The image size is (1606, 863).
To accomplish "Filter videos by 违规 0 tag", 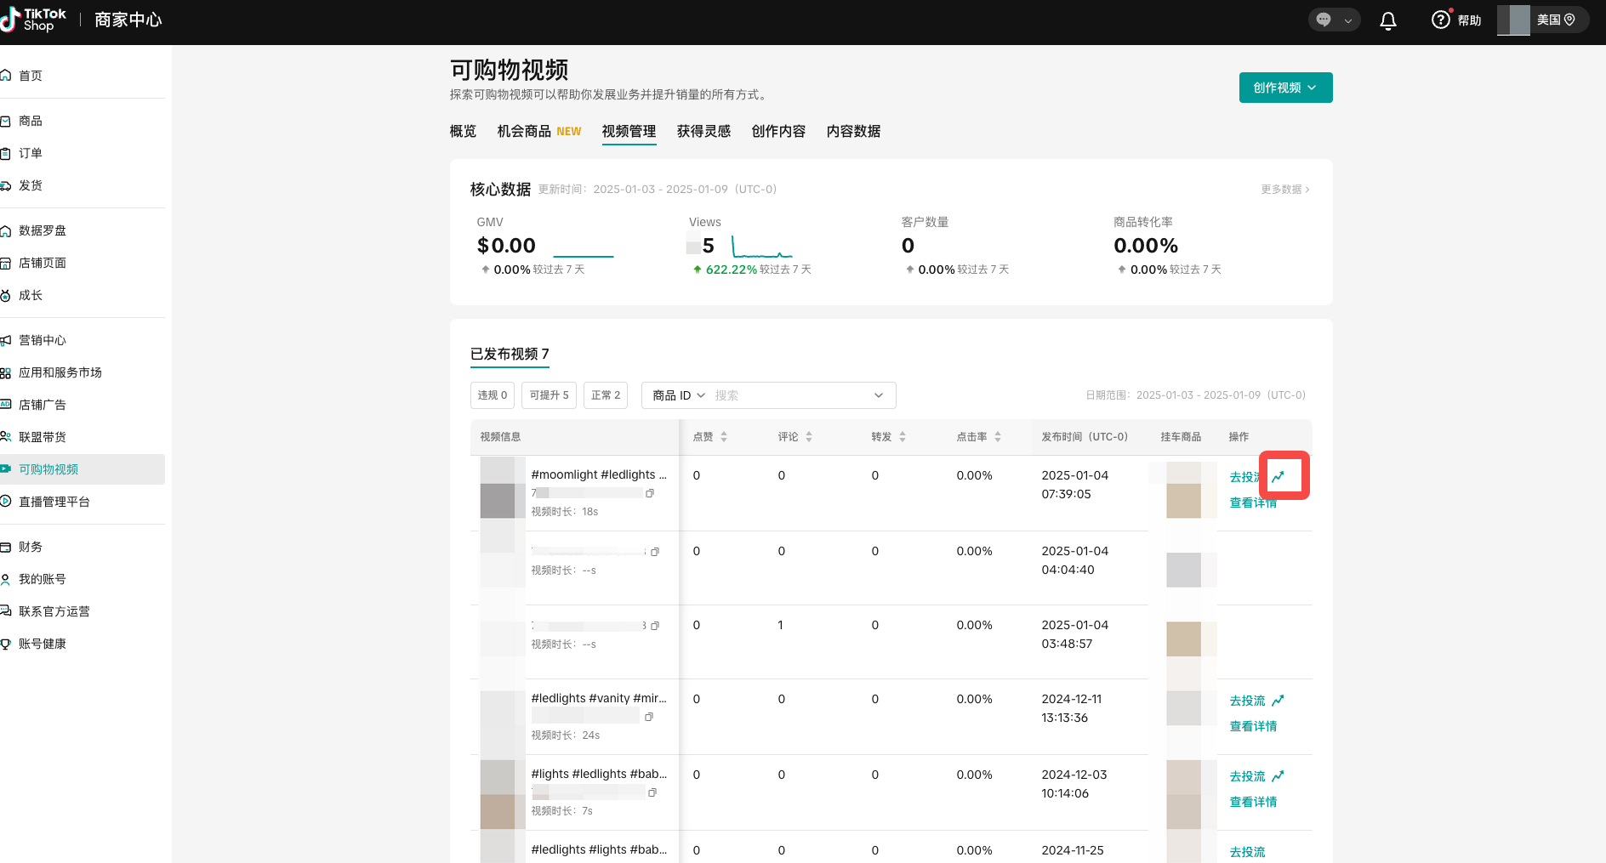I will point(492,395).
